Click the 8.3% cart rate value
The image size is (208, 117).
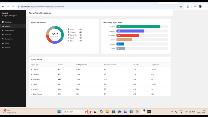(134, 69)
